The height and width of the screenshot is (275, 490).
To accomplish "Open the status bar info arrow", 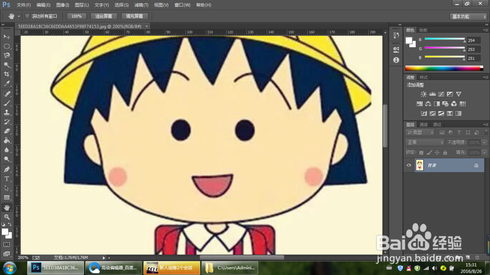I will (x=104, y=258).
